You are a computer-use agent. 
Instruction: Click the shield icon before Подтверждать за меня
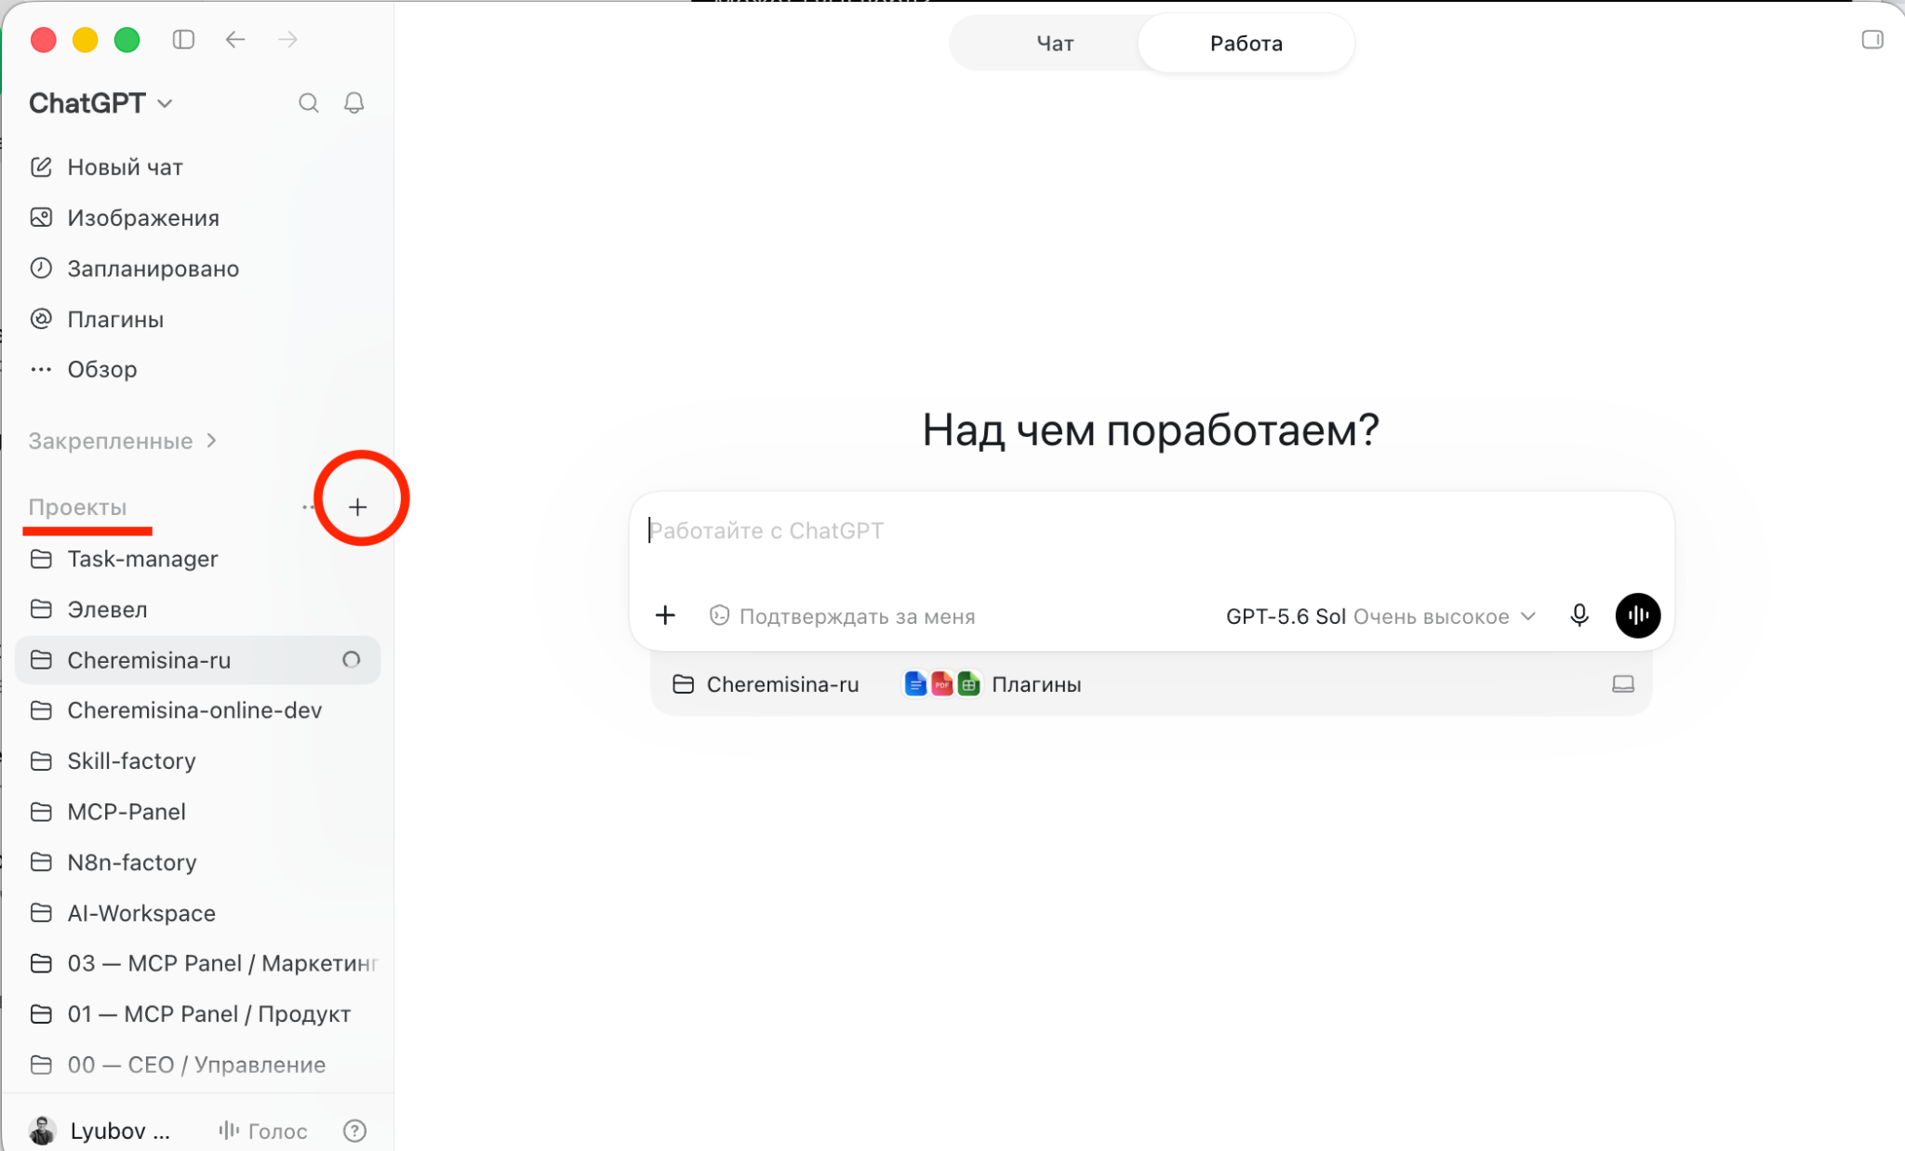[x=719, y=615]
